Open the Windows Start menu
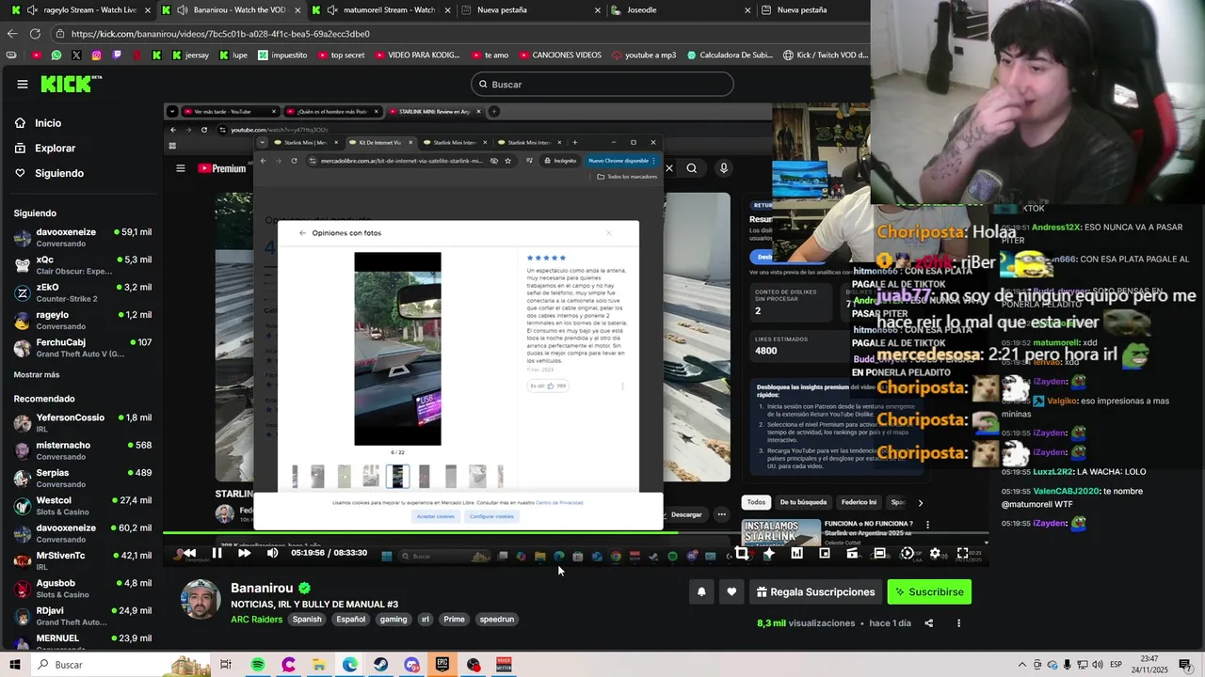The image size is (1205, 677). coord(16,665)
